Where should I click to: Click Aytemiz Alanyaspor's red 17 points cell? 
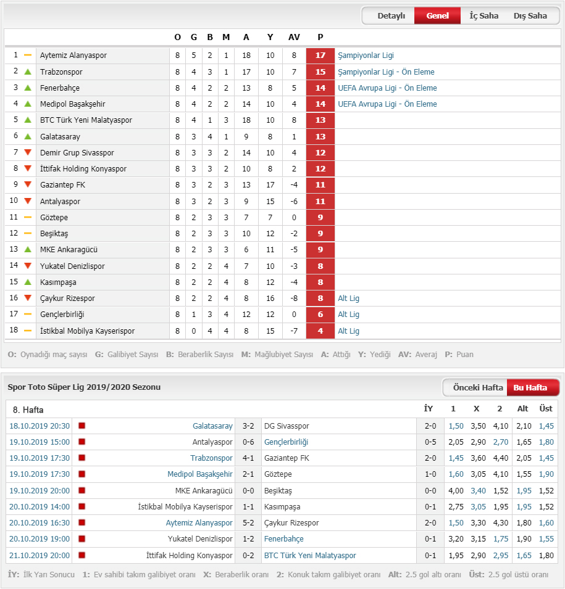pyautogui.click(x=320, y=56)
